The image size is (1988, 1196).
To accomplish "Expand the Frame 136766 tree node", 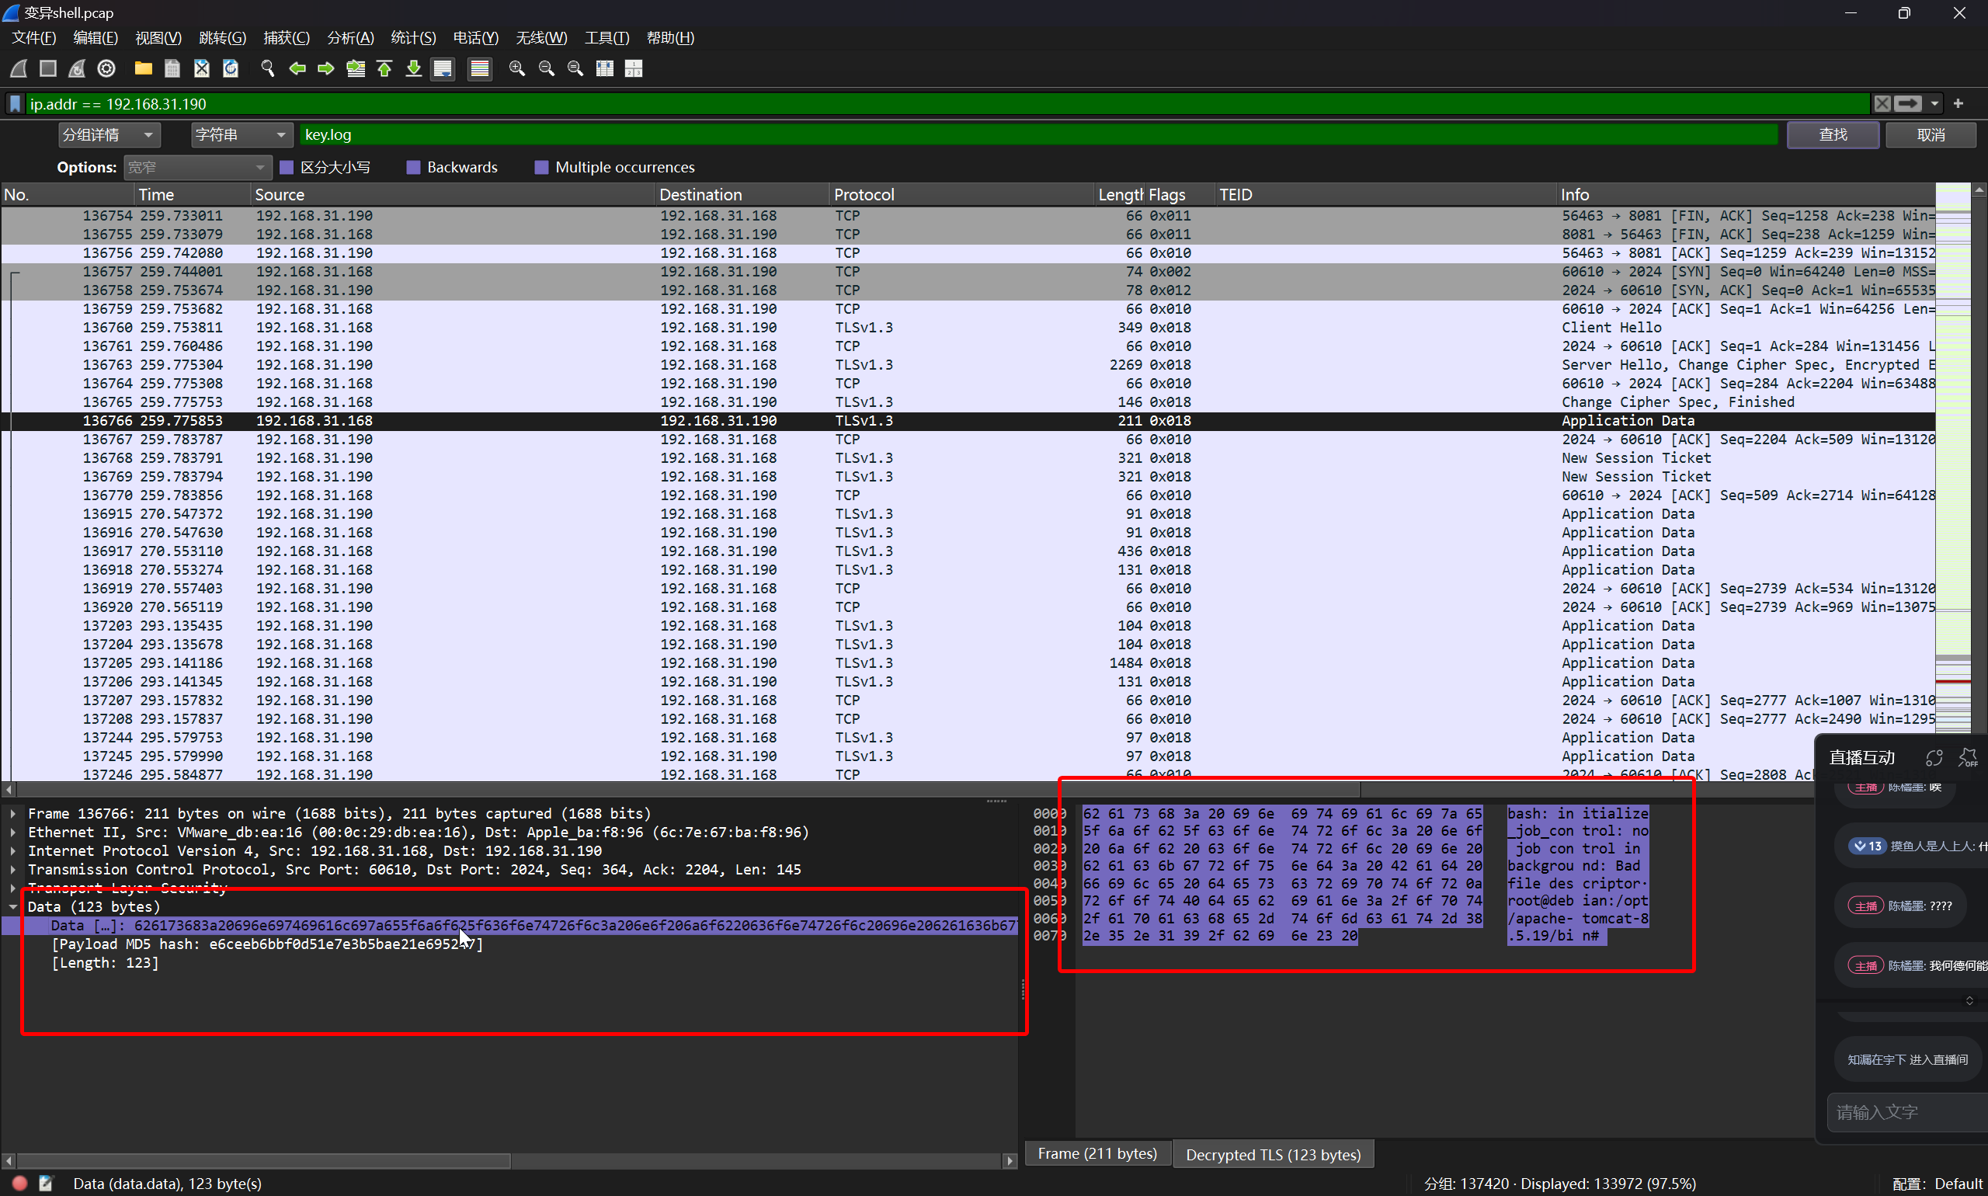I will [13, 813].
